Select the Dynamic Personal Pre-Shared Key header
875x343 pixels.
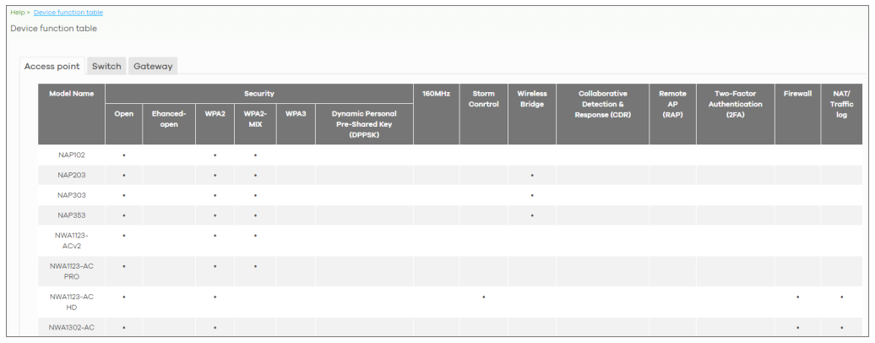[x=364, y=124]
